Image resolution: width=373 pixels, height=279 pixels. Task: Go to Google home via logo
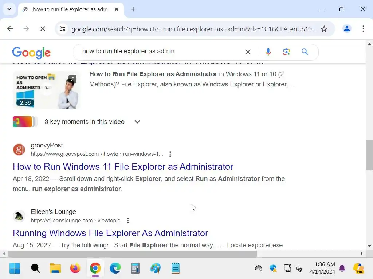coord(31,53)
